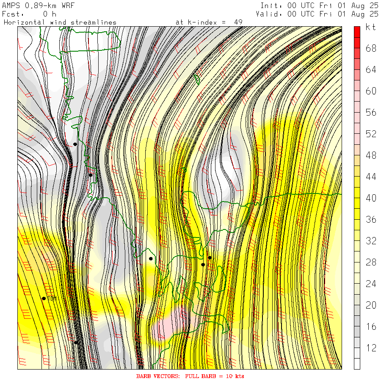Screen dimensions: 381x381
Task: Click the 60 value on the colorbar
Action: [x=371, y=91]
